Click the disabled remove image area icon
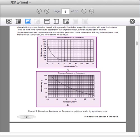Viewport: 140px width, 137px height. 37,22
